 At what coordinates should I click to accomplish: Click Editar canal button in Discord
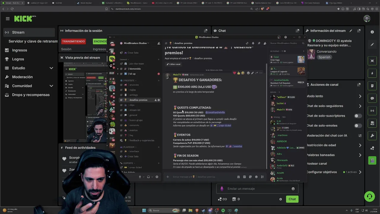click(x=173, y=64)
